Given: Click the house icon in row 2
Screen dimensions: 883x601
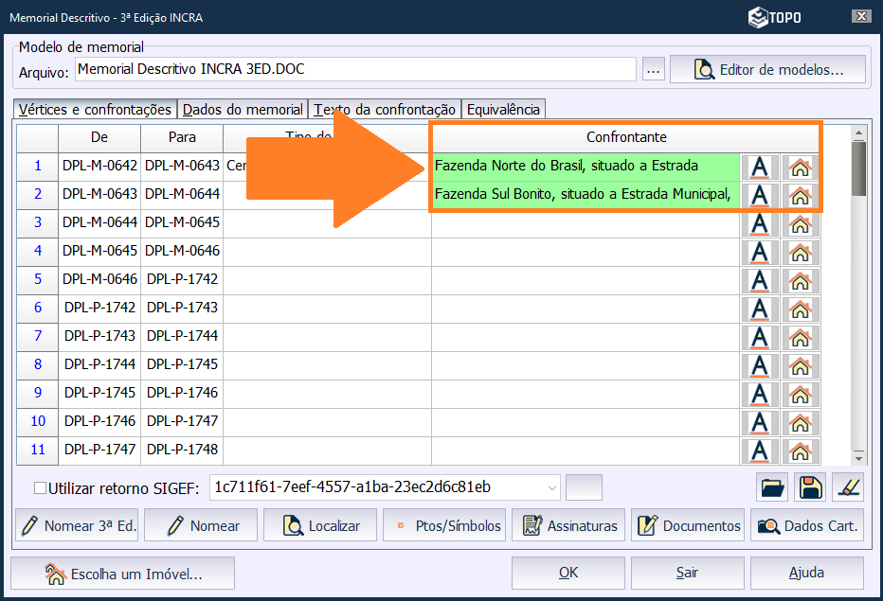Looking at the screenshot, I should pos(801,195).
